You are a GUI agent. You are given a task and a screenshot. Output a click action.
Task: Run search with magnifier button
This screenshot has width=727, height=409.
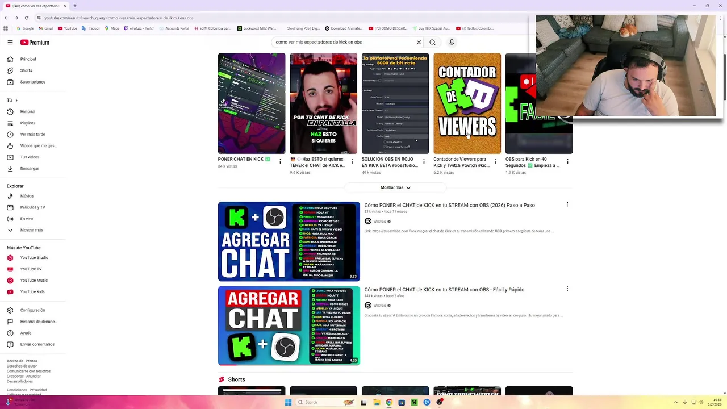[432, 42]
